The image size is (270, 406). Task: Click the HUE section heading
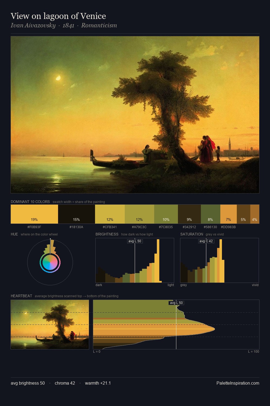click(x=14, y=234)
